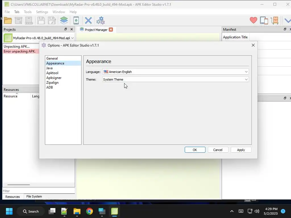
Task: Select the Java options page
Action: tap(63, 68)
